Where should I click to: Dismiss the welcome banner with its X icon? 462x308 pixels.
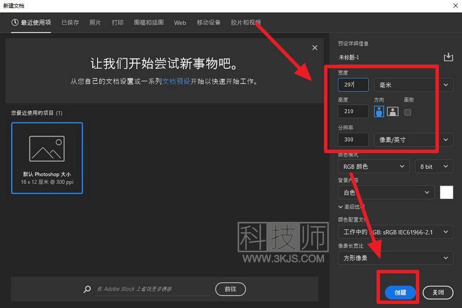point(315,48)
